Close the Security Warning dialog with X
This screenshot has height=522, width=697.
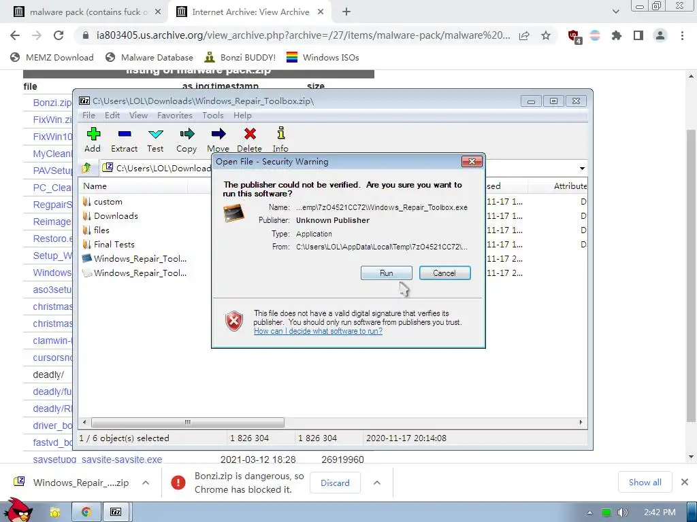(x=472, y=162)
